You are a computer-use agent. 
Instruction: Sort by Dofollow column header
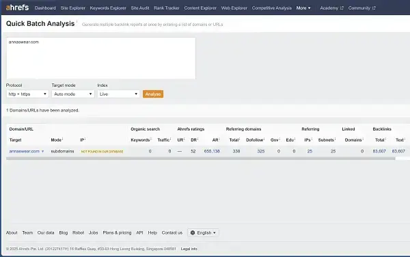pos(256,140)
